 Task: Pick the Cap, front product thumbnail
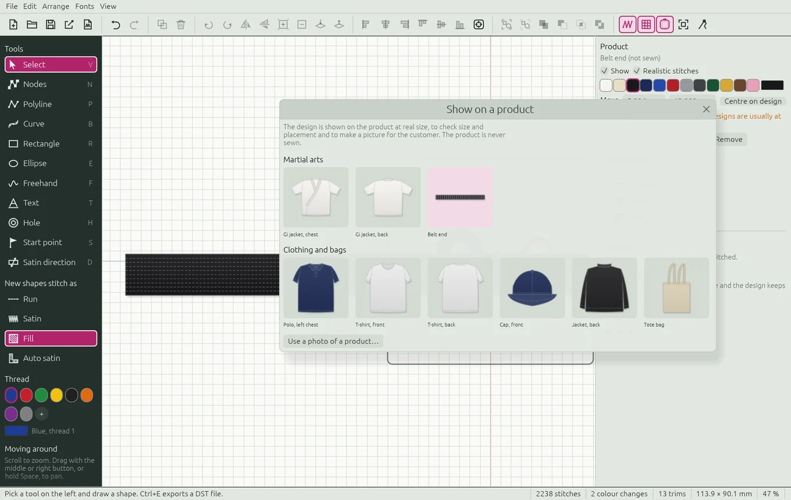tap(532, 288)
